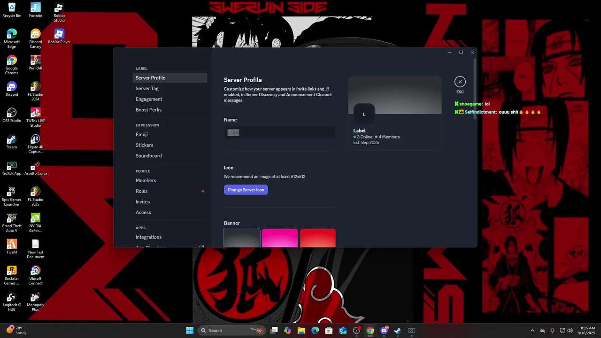Click the microphone tray icon
Viewport: 601px width, 338px height.
[552, 330]
